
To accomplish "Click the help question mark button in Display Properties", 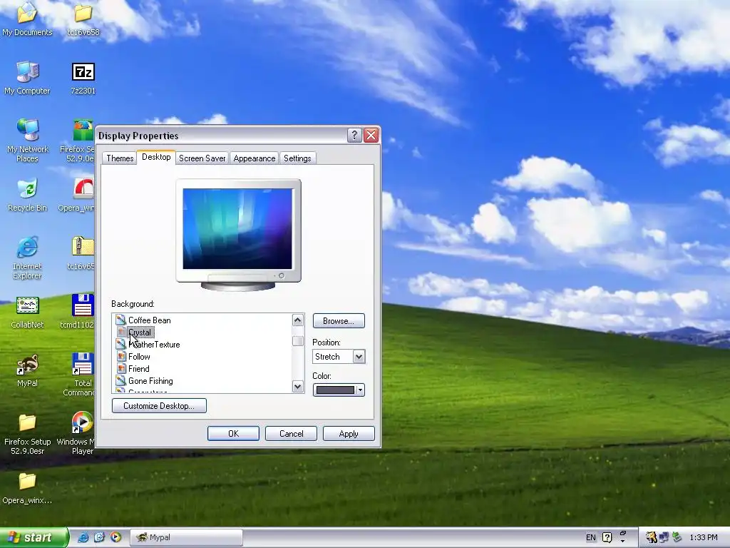I will [354, 135].
